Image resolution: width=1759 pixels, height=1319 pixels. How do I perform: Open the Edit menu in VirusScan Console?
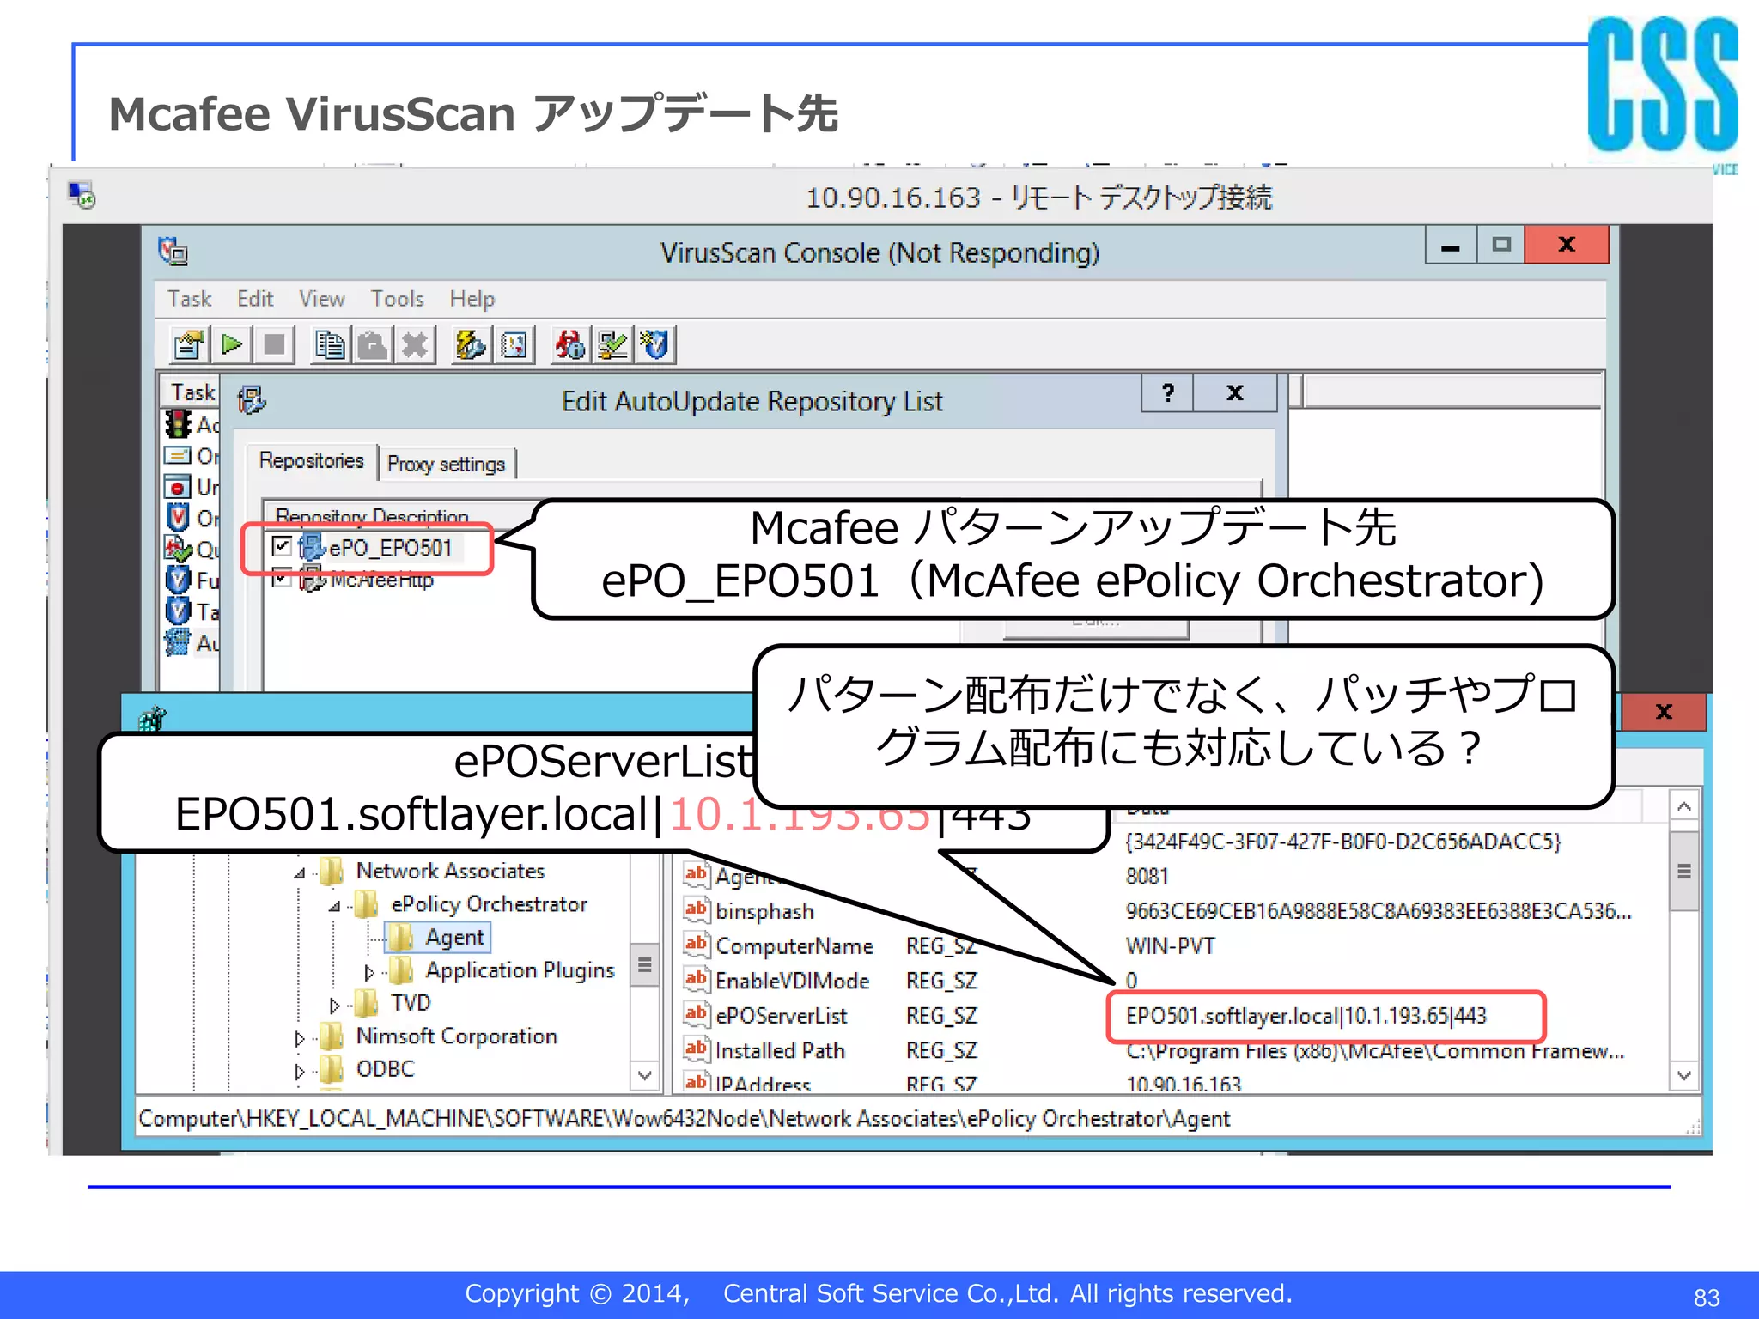coord(255,299)
